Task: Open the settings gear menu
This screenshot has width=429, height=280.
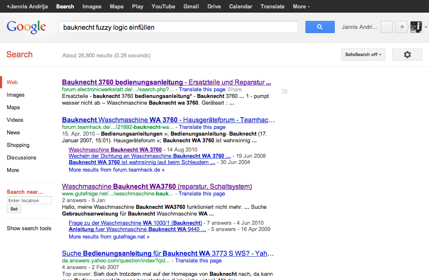Action: [x=407, y=55]
